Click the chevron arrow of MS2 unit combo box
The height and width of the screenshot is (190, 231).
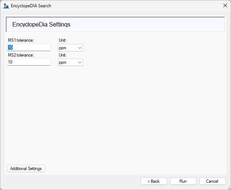click(80, 62)
